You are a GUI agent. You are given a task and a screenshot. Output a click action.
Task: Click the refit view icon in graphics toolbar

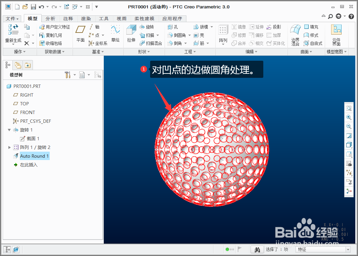coord(349,108)
